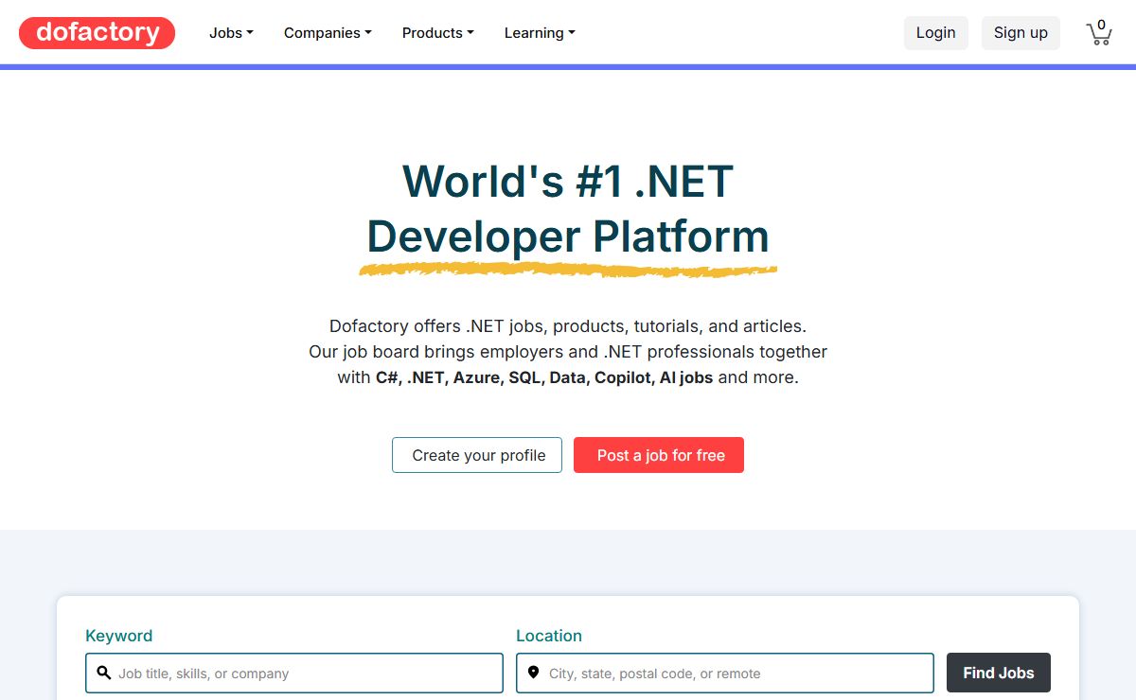This screenshot has height=700, width=1136.
Task: Focus the Keyword search input field
Action: coord(294,673)
